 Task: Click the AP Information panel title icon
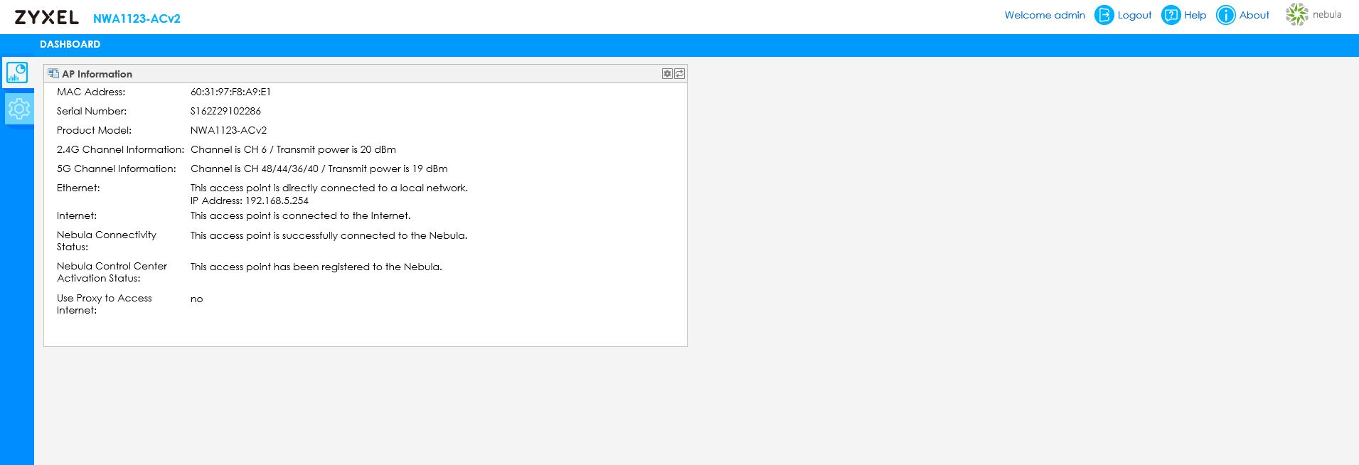[x=53, y=74]
